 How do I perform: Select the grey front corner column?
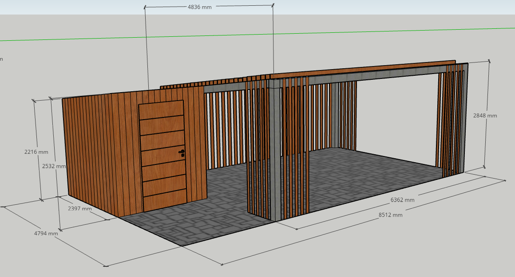(x=275, y=151)
